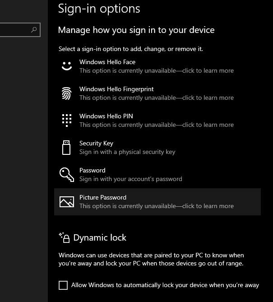Screen dimensions: 273x302
Task: Click the 'Dynamic lock' heading
Action: click(100, 237)
